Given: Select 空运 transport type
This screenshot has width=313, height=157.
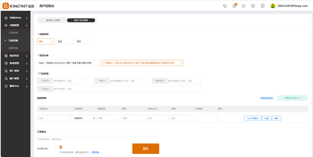Looking at the screenshot, I should (x=65, y=41).
